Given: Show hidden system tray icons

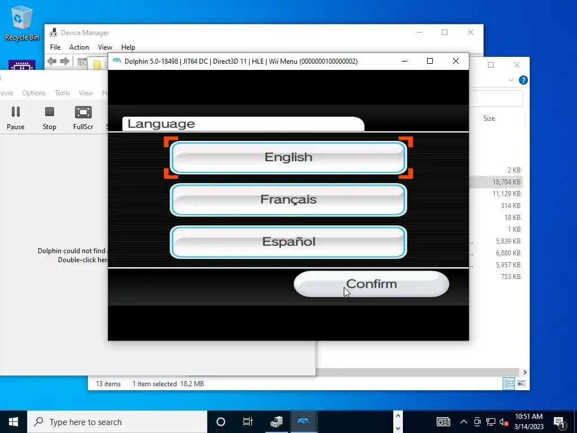Looking at the screenshot, I should (x=464, y=422).
